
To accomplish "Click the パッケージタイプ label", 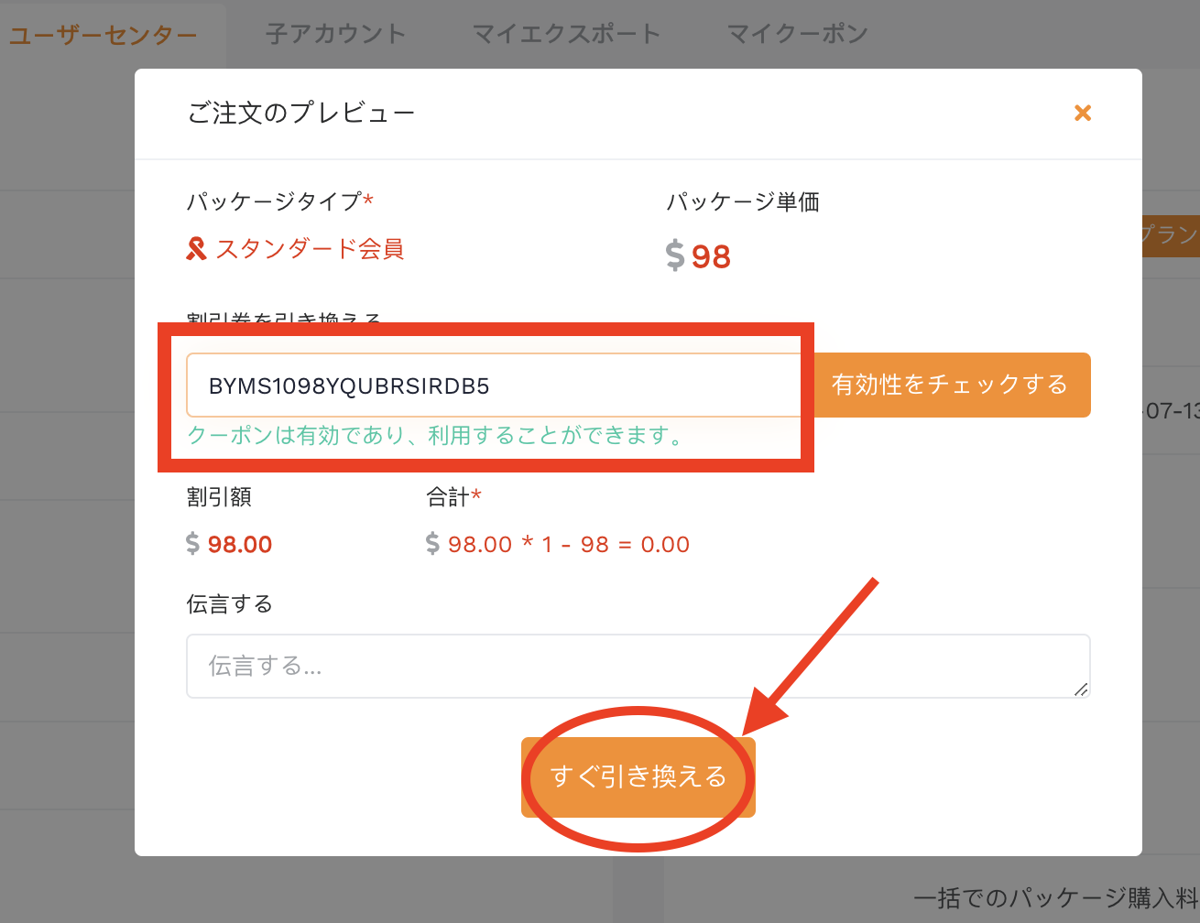I will pyautogui.click(x=274, y=201).
